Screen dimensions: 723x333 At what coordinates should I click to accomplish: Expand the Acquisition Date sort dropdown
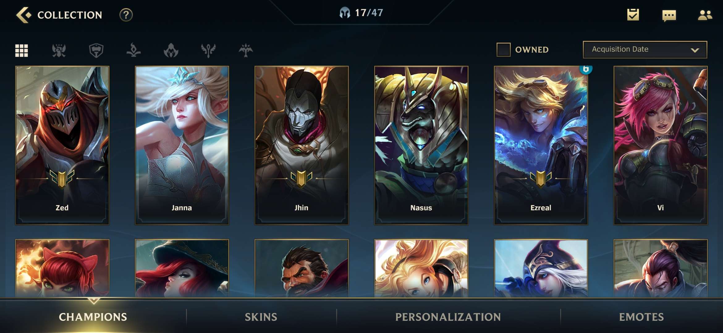(x=645, y=50)
